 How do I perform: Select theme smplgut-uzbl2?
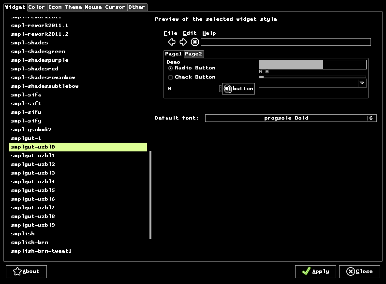[x=78, y=164]
